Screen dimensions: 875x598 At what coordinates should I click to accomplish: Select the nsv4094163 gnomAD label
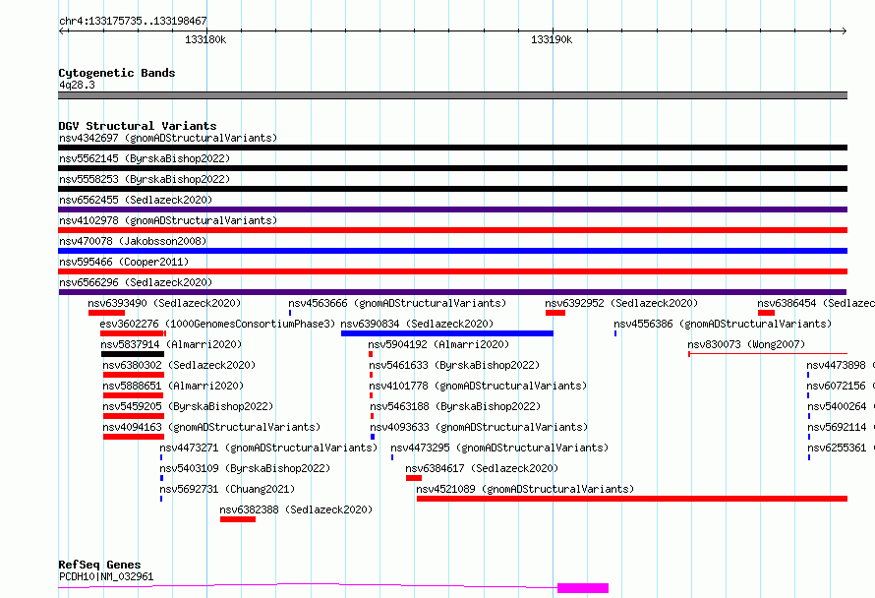coord(211,427)
